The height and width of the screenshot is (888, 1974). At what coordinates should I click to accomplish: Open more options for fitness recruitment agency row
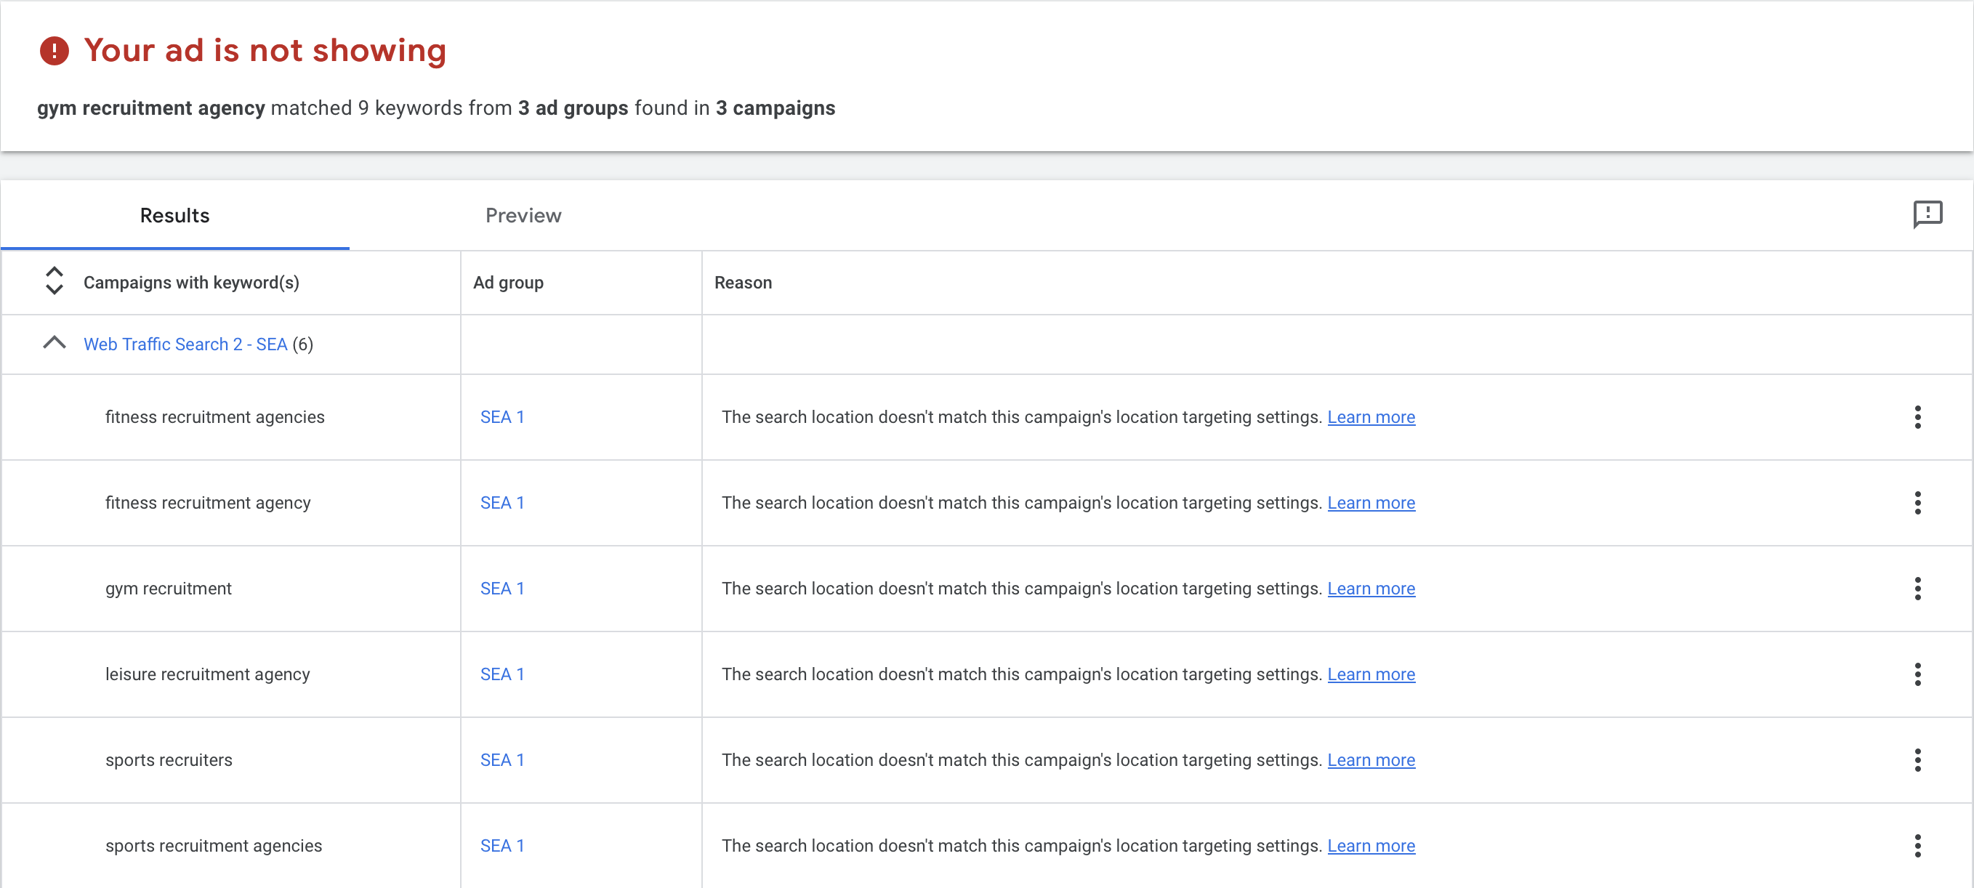click(1917, 504)
